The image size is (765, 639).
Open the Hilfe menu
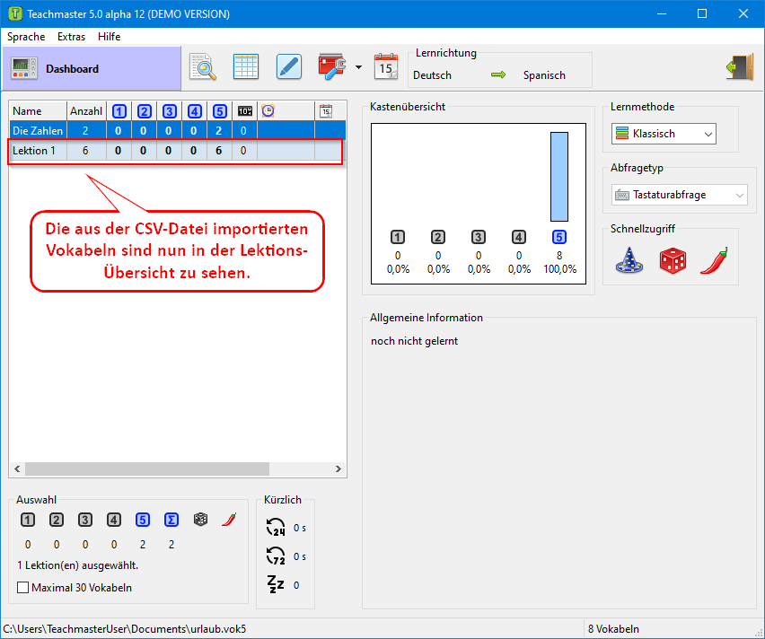[x=109, y=37]
